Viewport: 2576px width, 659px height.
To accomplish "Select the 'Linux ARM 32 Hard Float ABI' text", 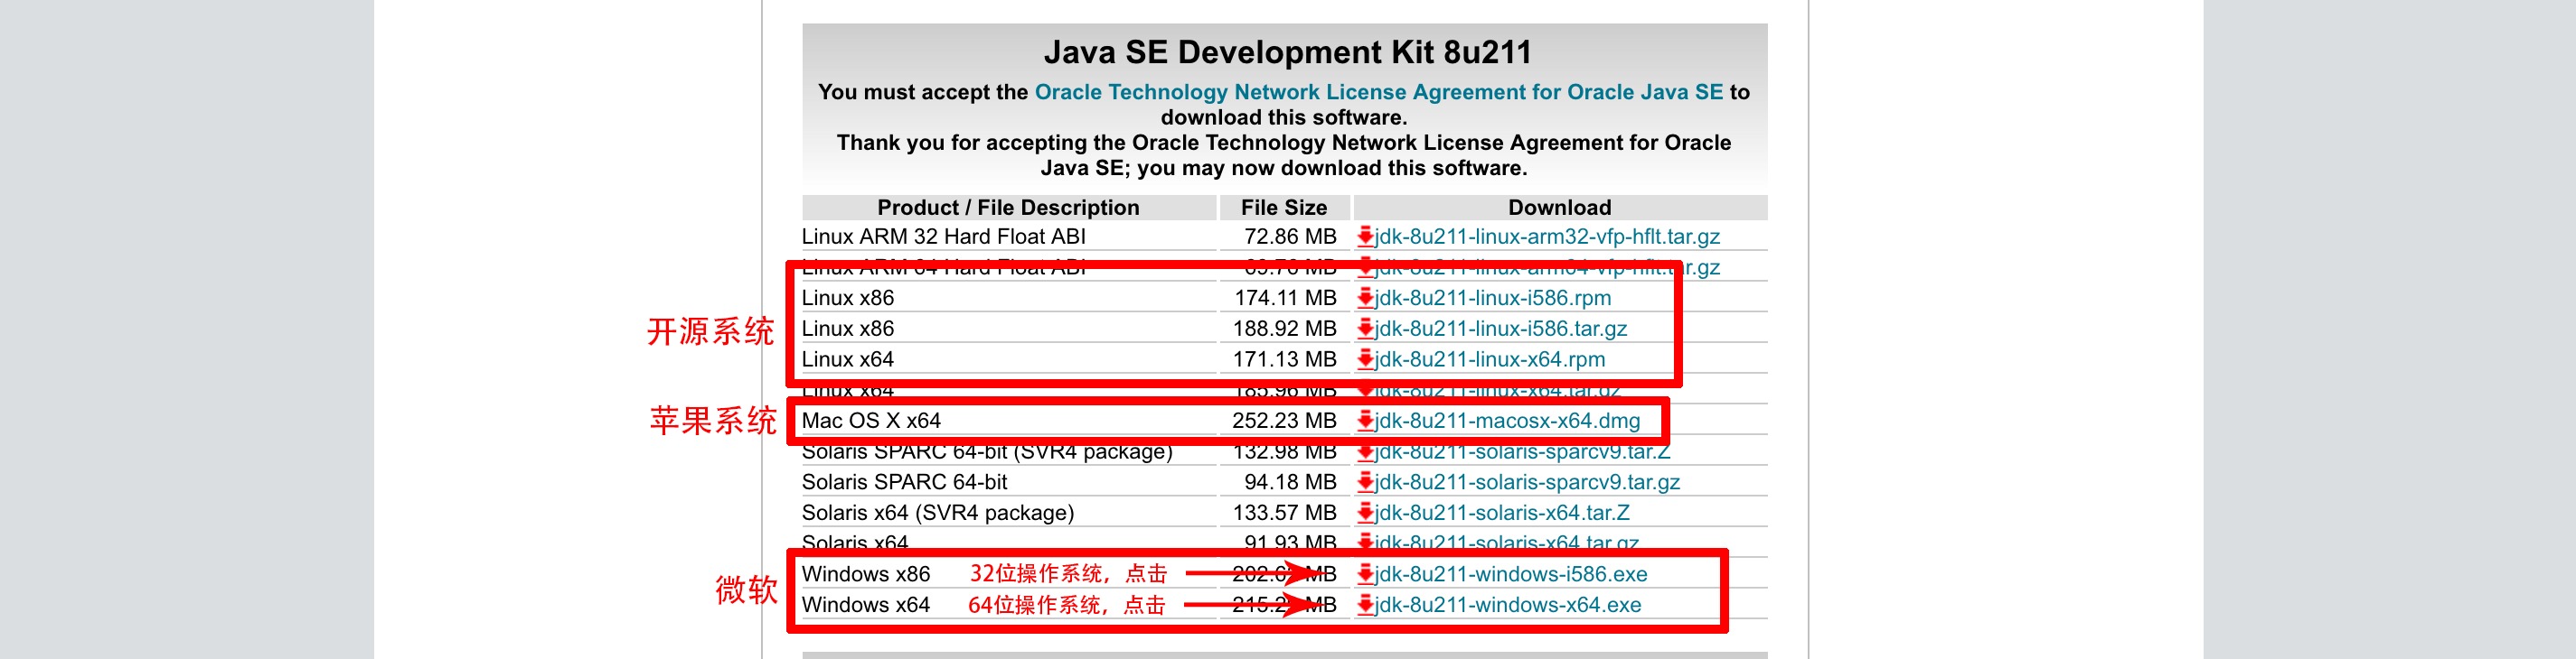I will point(943,237).
